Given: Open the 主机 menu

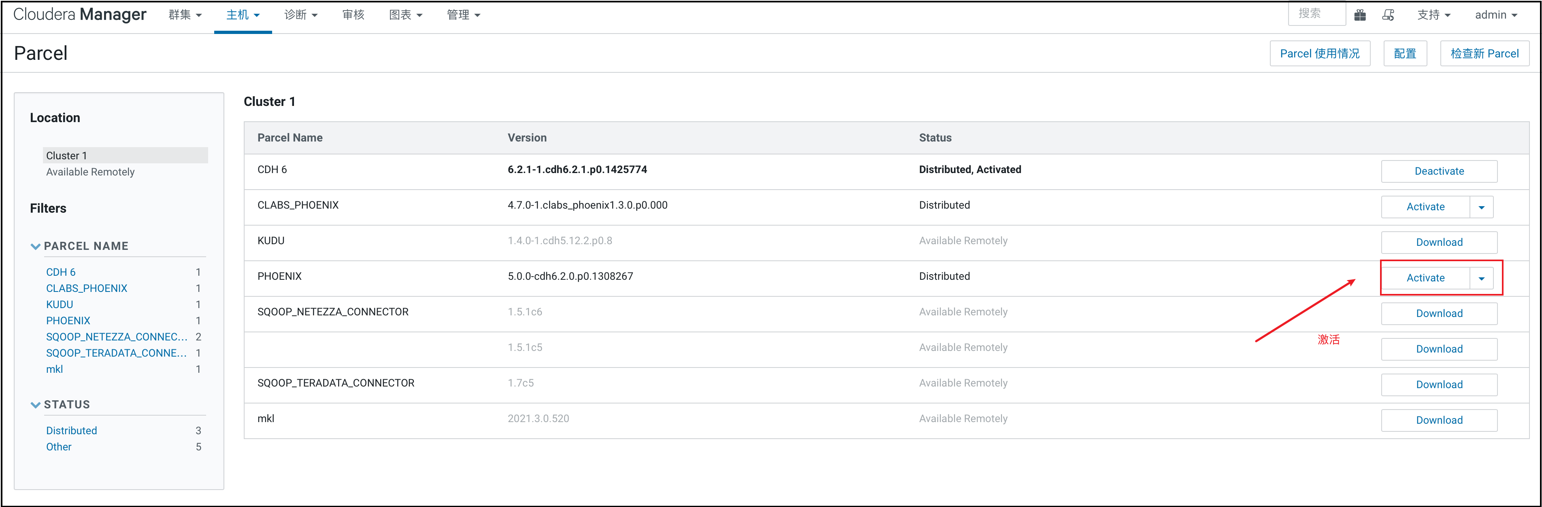Looking at the screenshot, I should click(243, 15).
